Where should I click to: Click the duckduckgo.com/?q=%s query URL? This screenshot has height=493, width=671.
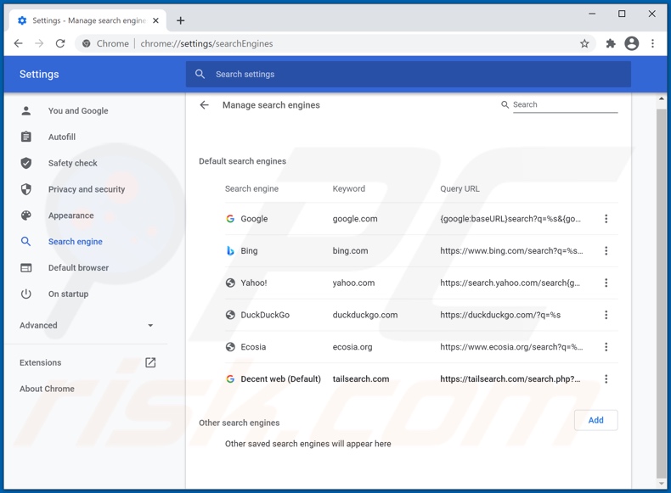[x=500, y=315]
